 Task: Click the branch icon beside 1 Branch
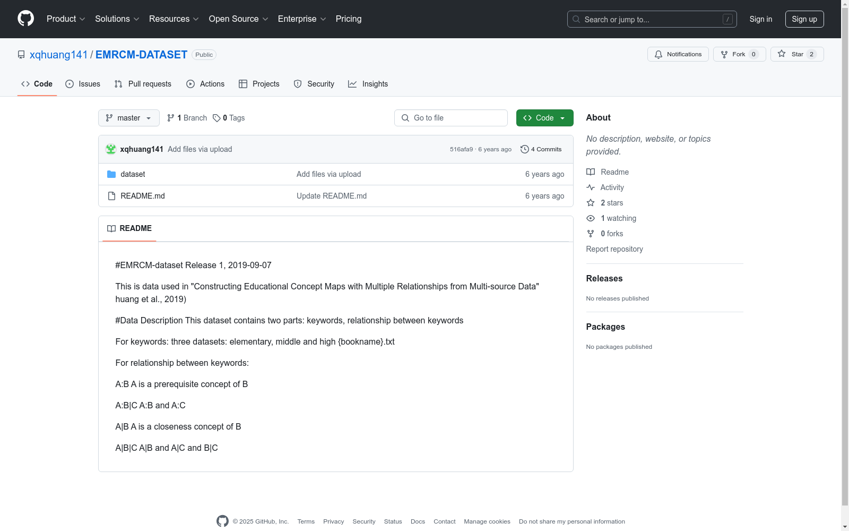[x=171, y=118]
